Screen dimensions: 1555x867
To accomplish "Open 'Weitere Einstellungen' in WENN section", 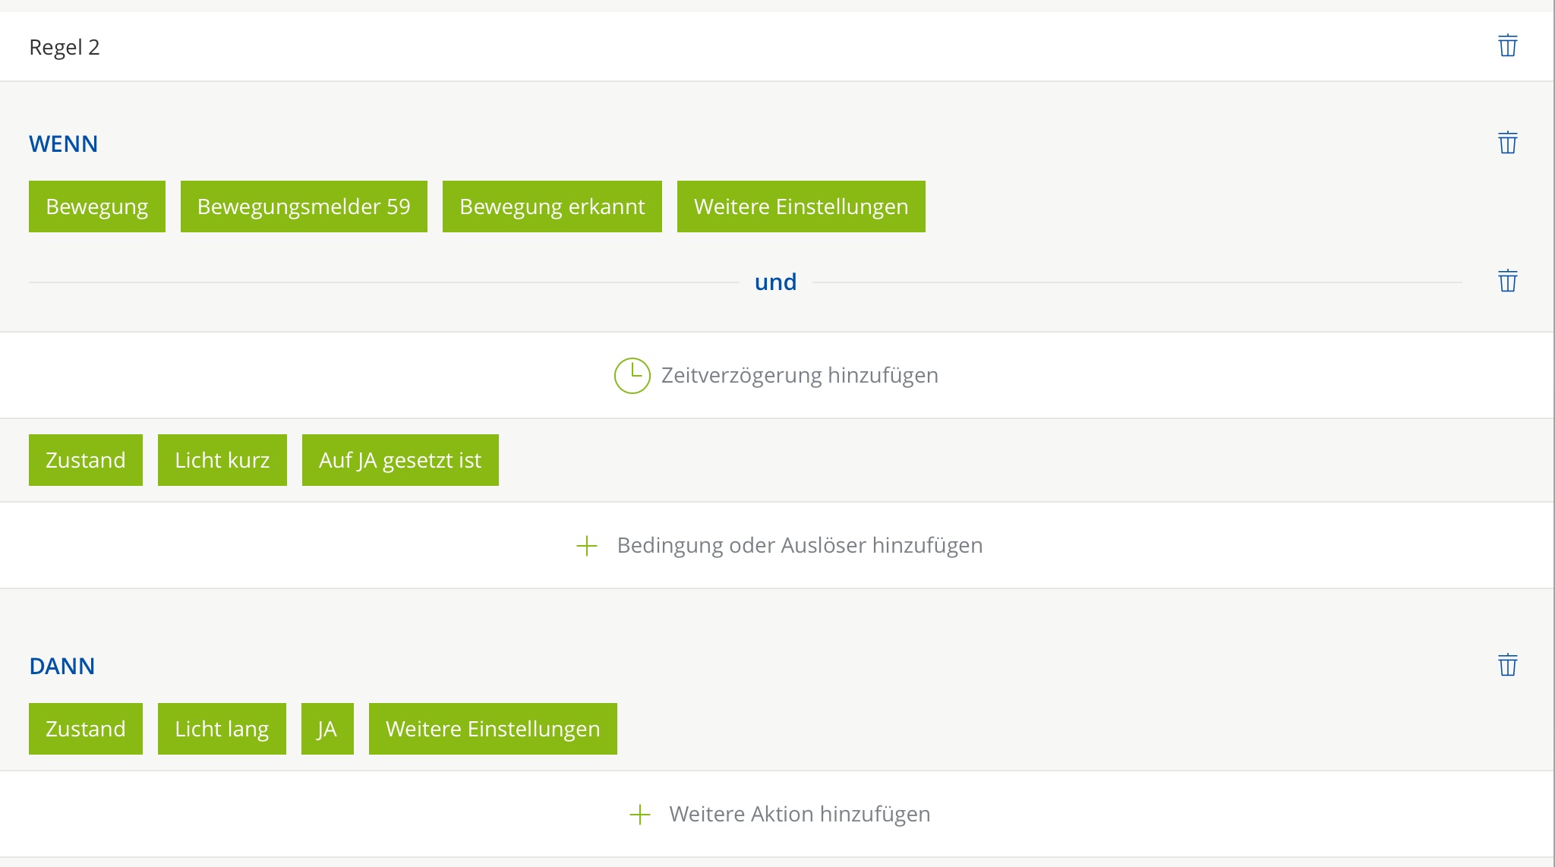I will pyautogui.click(x=801, y=207).
